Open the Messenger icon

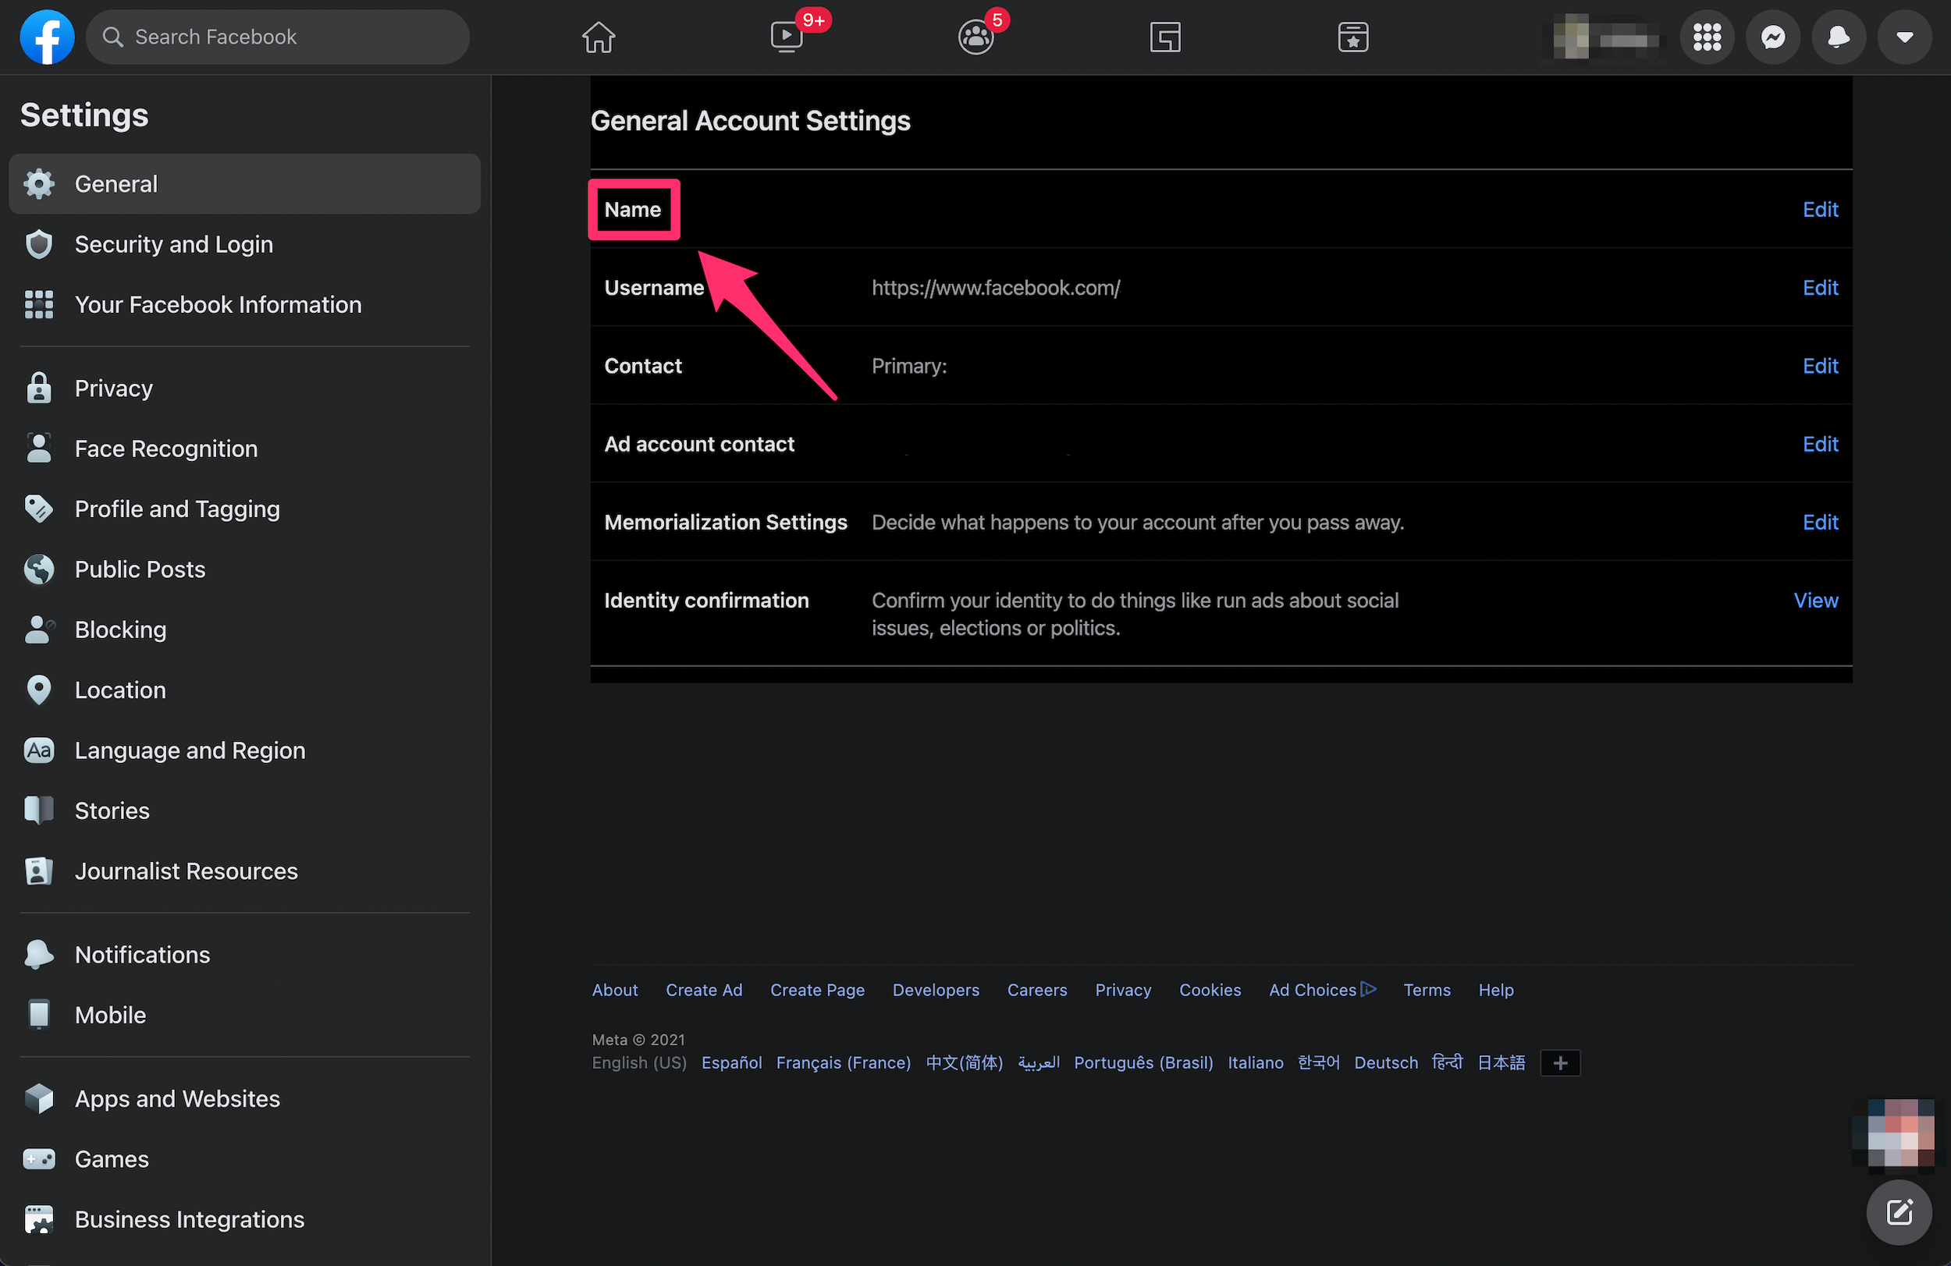1773,37
